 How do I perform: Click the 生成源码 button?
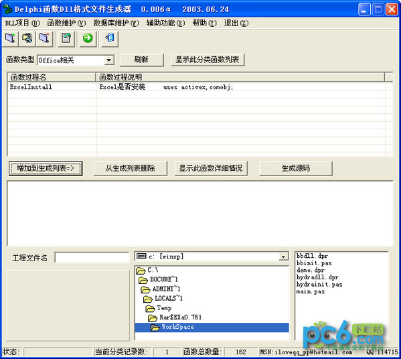click(296, 168)
